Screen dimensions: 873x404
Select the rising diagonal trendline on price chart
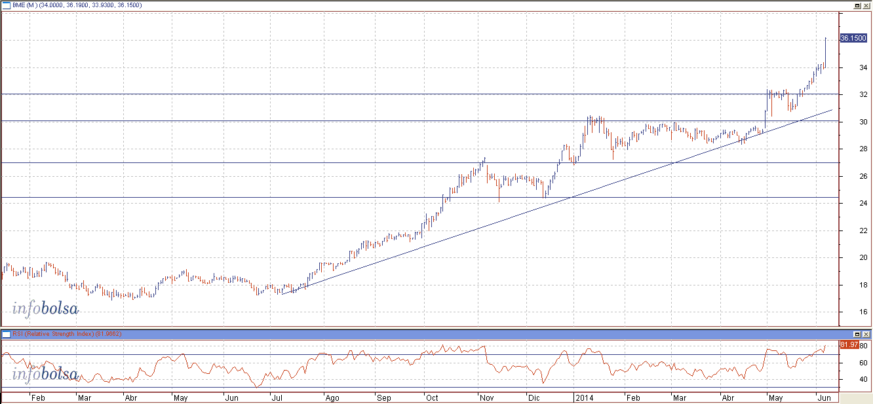[557, 202]
